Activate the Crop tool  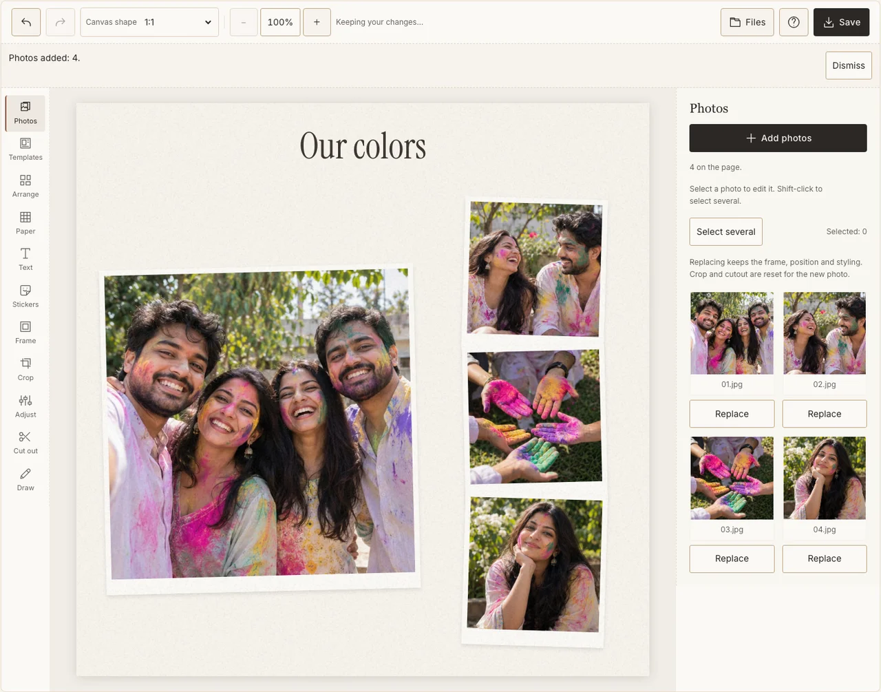pos(25,370)
